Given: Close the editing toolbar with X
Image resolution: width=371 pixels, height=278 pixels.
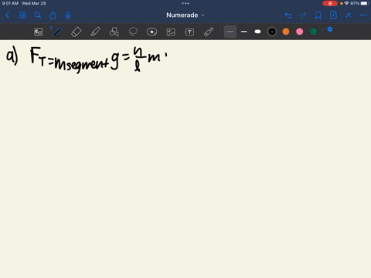Looking at the screenshot, I should pos(349,15).
